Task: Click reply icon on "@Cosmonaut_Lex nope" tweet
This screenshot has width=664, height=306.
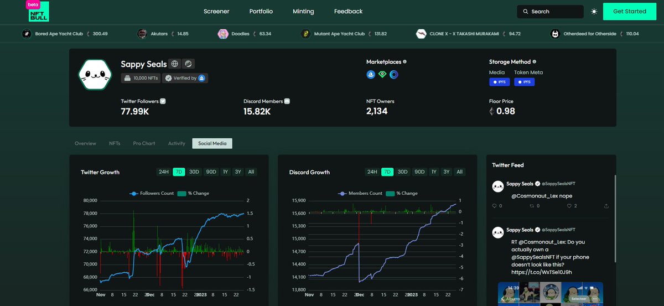Action: 495,206
